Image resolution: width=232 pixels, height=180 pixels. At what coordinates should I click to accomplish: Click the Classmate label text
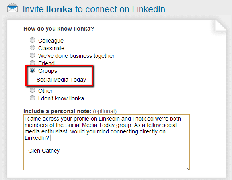[x=51, y=48]
